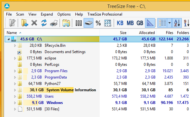
Task: Toggle allocated space disk icon
Action: click(88, 23)
